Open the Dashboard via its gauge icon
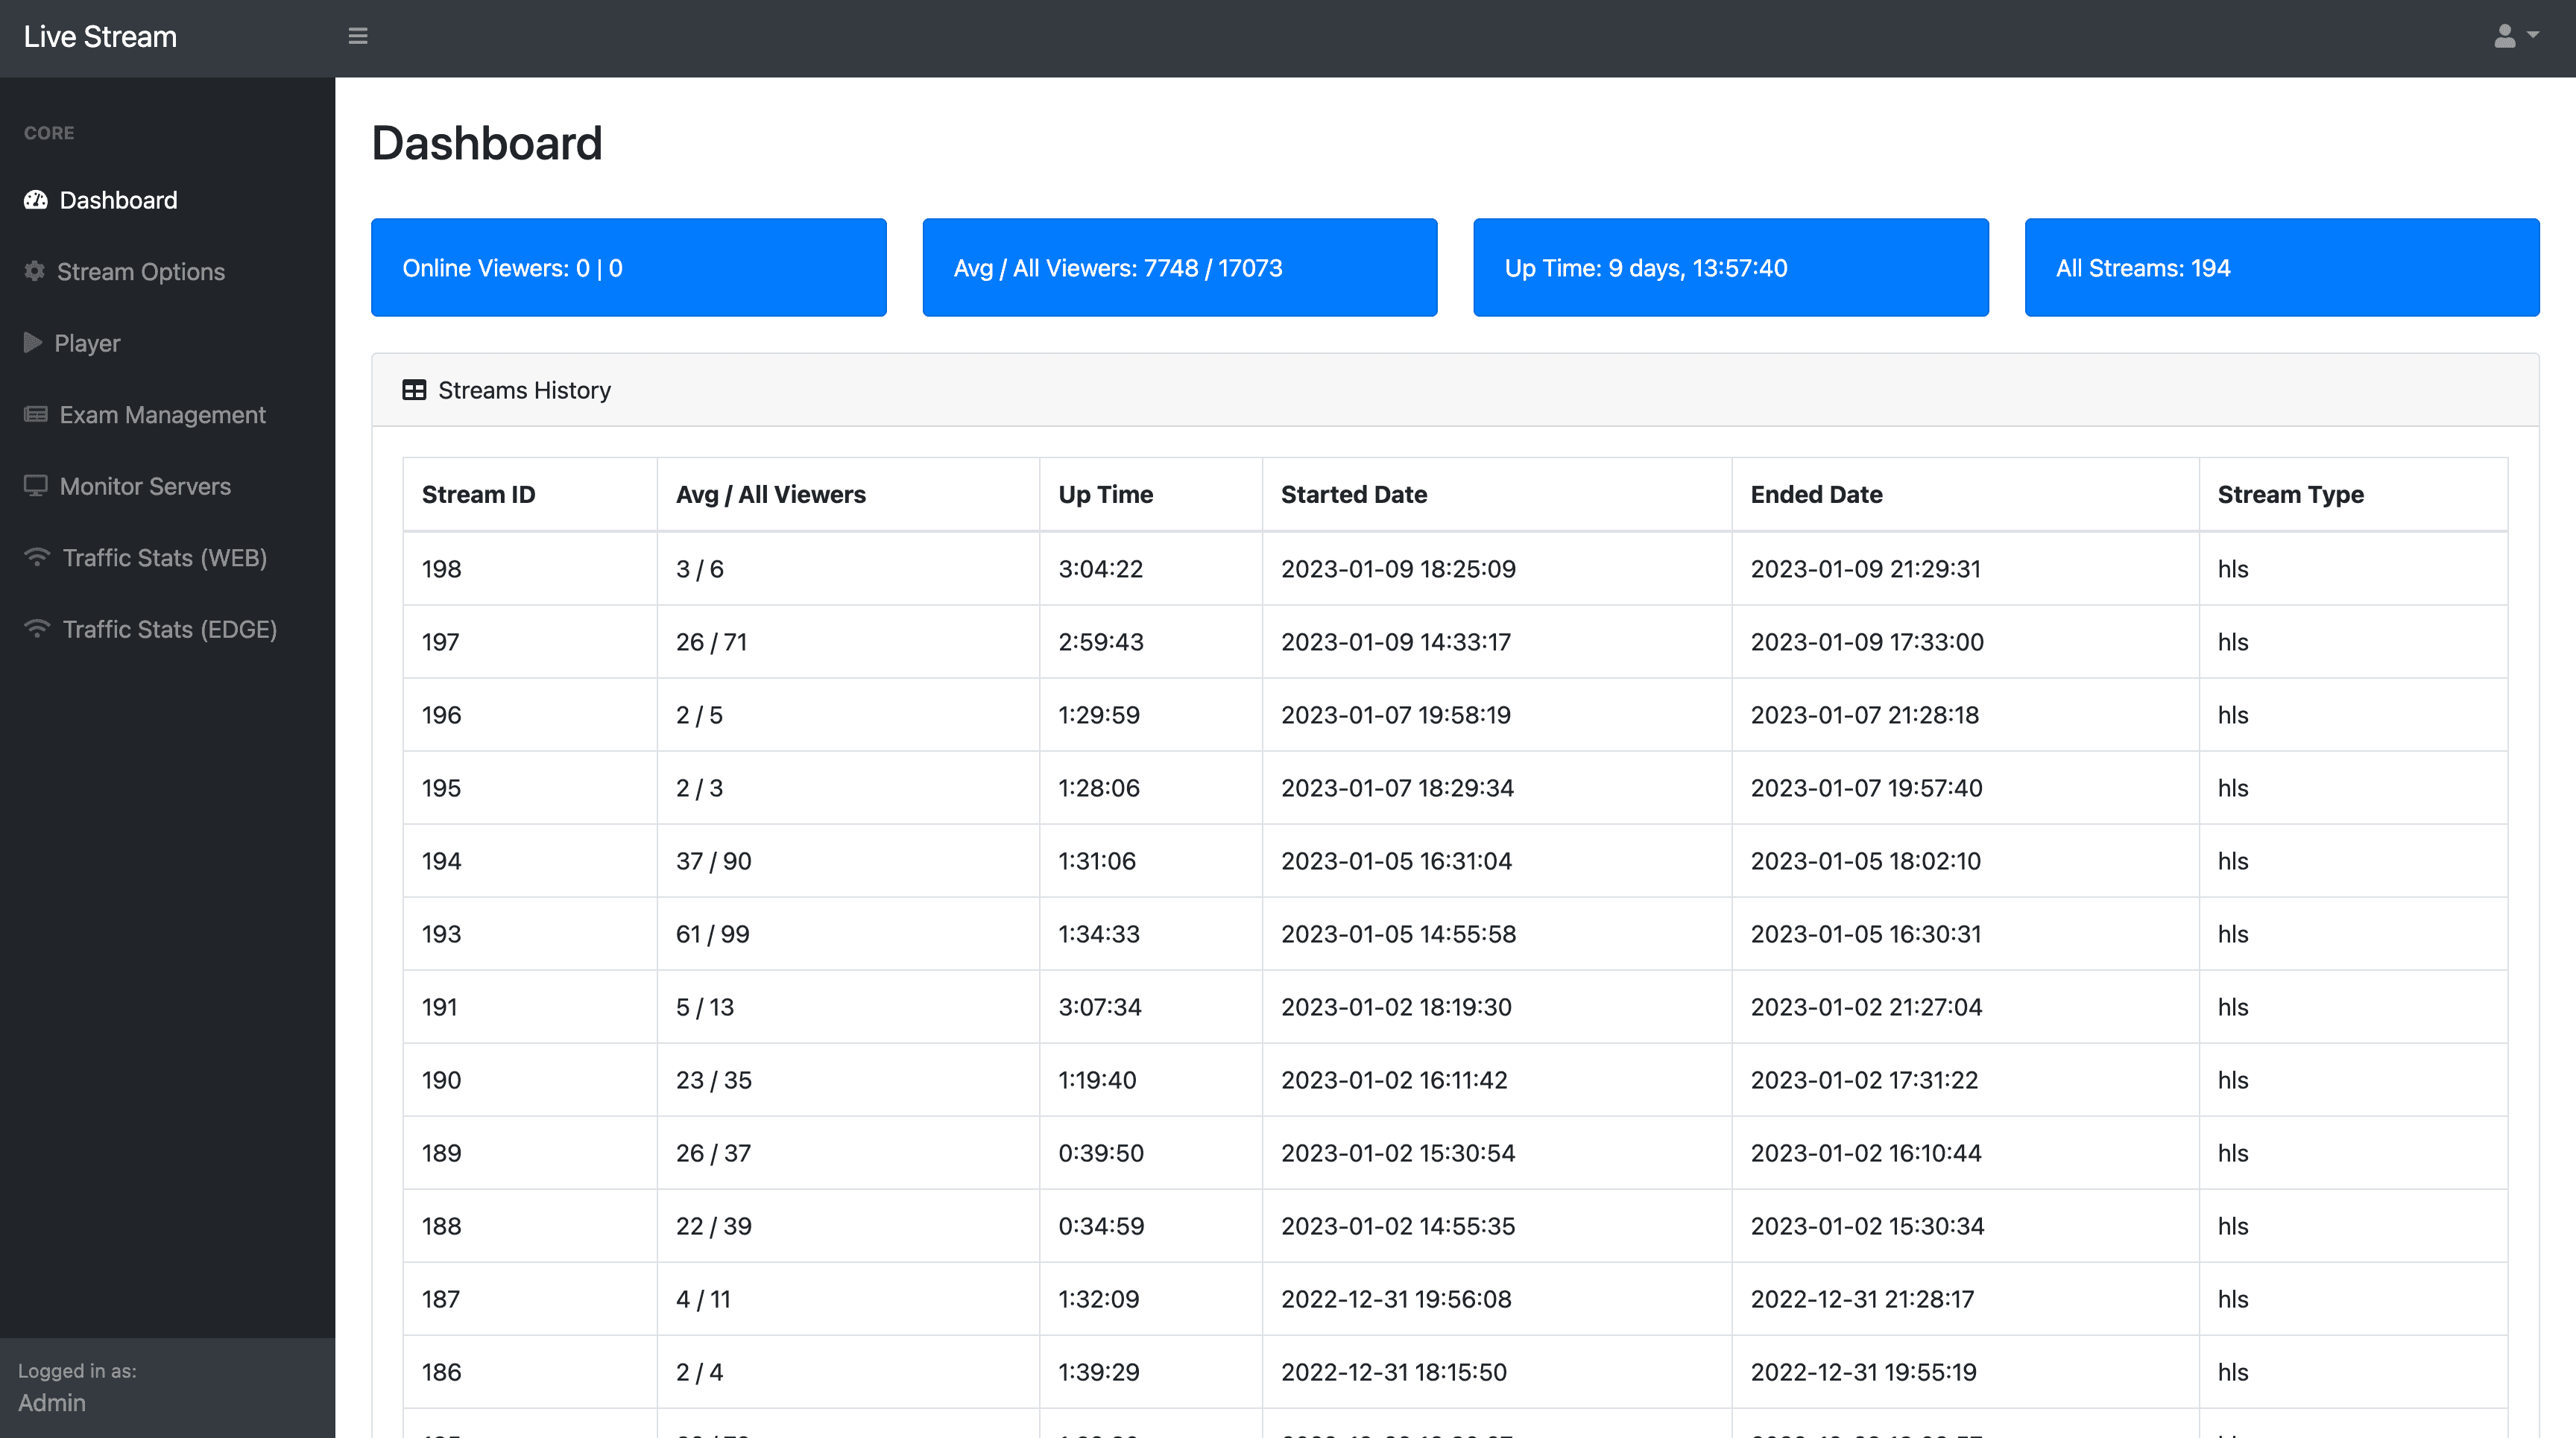The height and width of the screenshot is (1438, 2576). 36,200
